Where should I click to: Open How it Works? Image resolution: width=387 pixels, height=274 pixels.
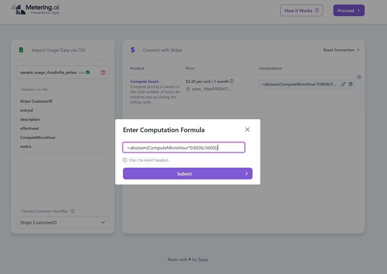(x=301, y=10)
